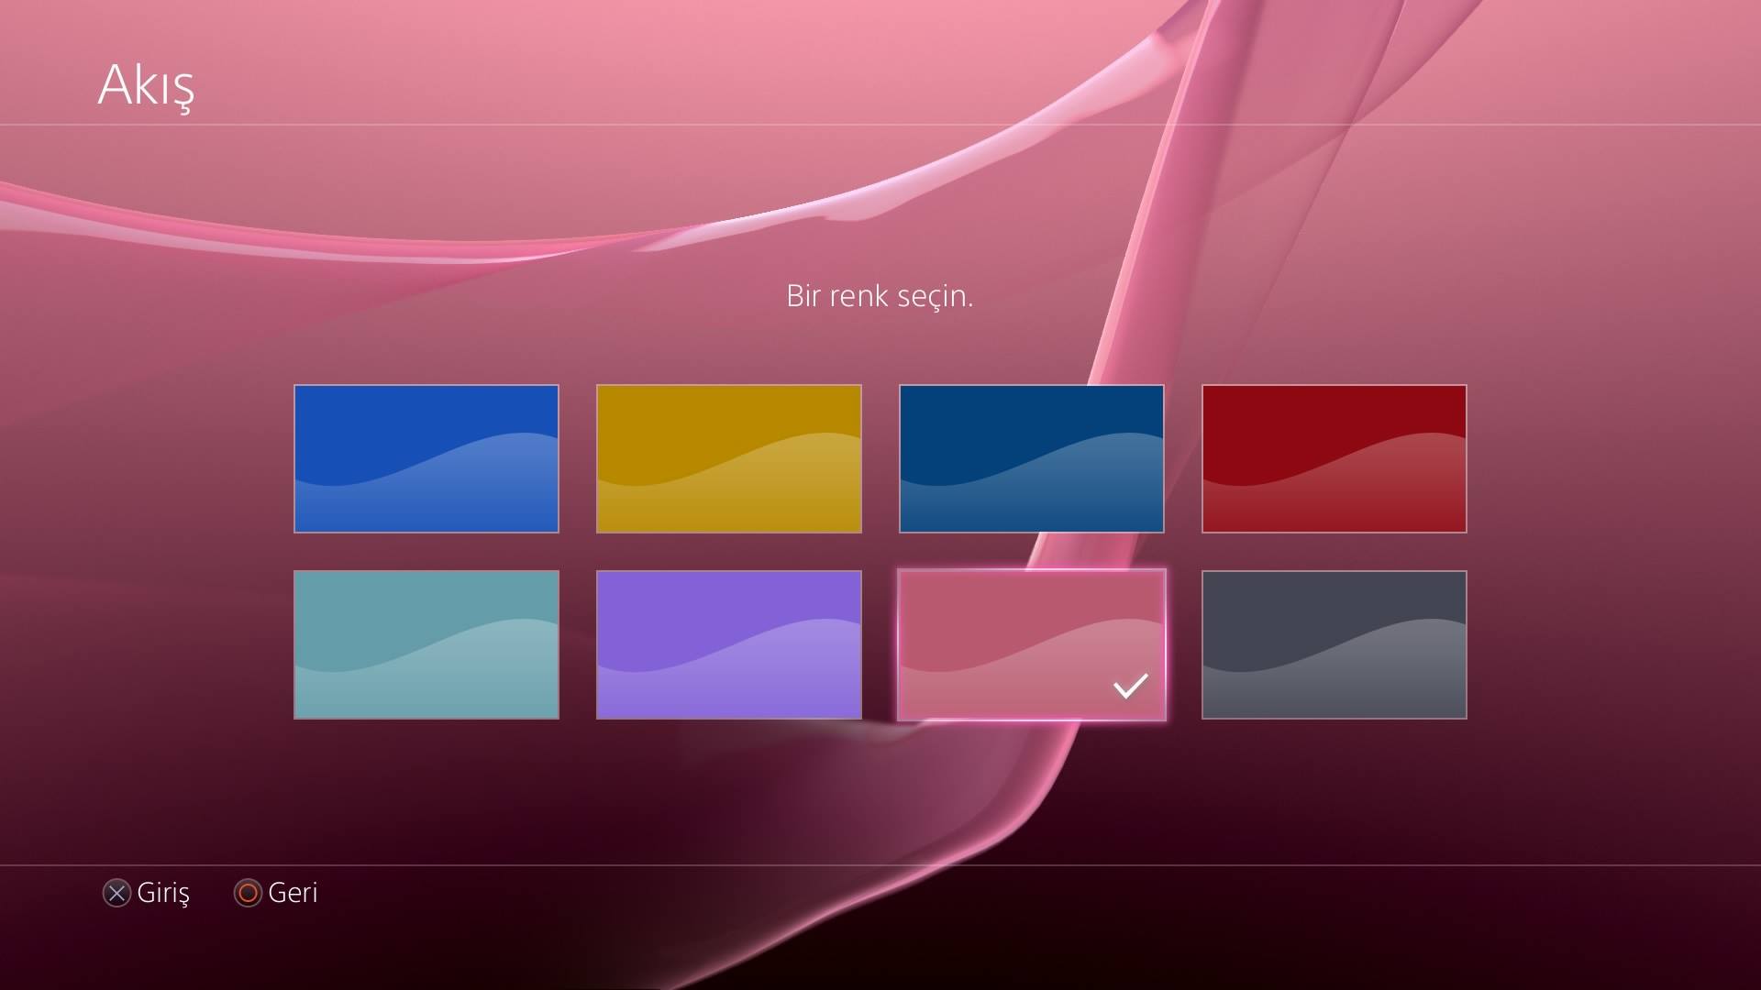This screenshot has height=990, width=1761.
Task: Click the Akış page title
Action: [146, 85]
